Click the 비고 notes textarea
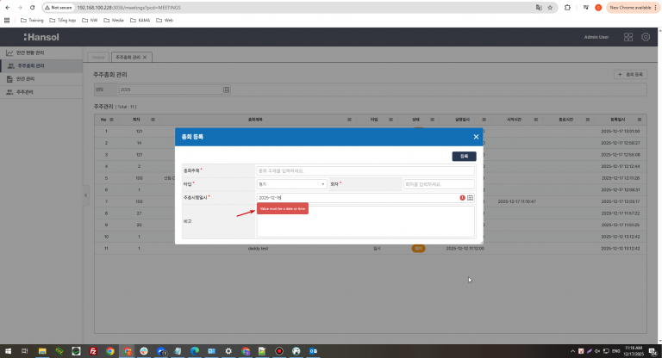The image size is (662, 358). 365,222
